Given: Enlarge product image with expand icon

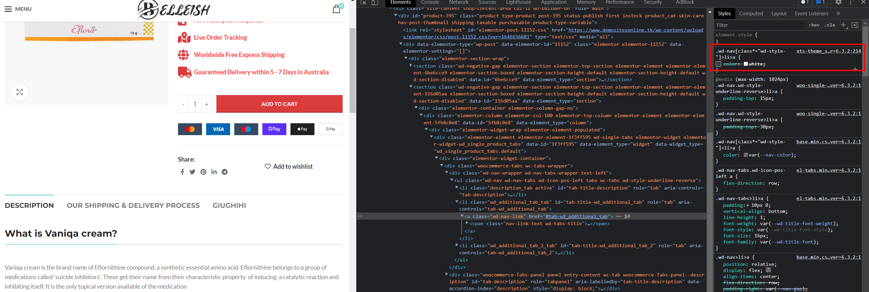Looking at the screenshot, I should click(20, 92).
